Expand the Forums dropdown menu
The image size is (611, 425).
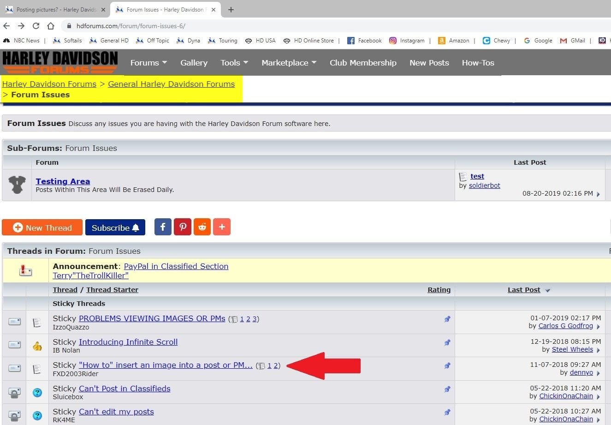148,63
